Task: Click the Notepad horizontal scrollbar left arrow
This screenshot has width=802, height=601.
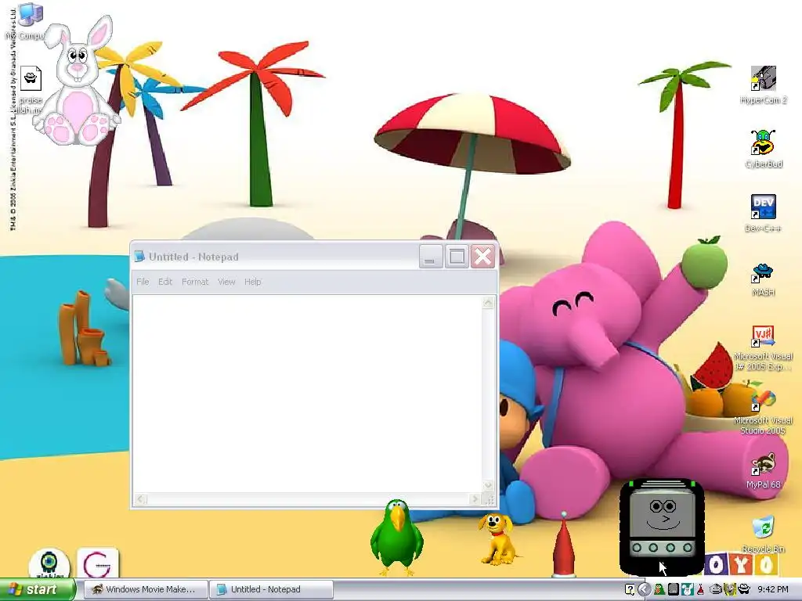Action: [141, 498]
